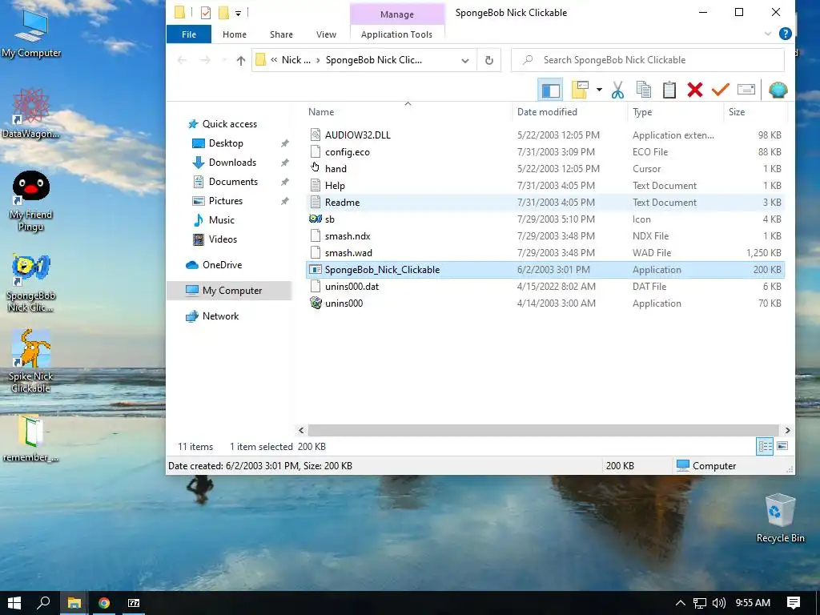Expand the ribbon with the chevron
This screenshot has width=820, height=615.
tap(768, 34)
